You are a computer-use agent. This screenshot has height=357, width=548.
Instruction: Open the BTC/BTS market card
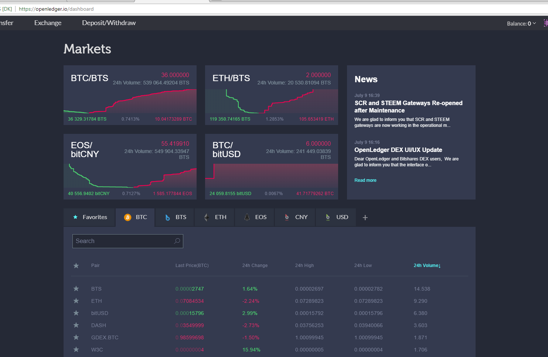pos(130,95)
